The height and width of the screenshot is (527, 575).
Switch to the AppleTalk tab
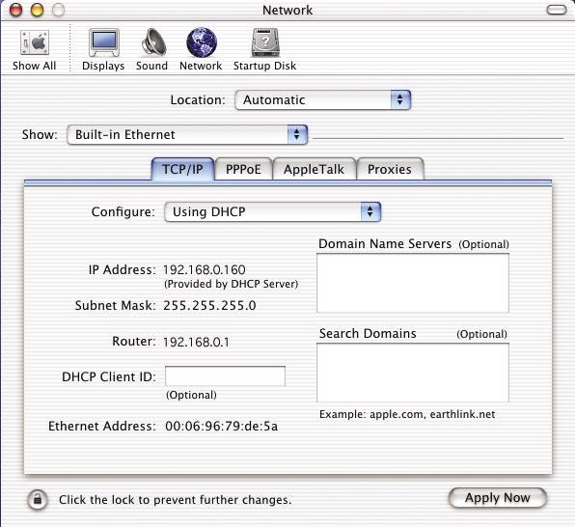tap(314, 169)
